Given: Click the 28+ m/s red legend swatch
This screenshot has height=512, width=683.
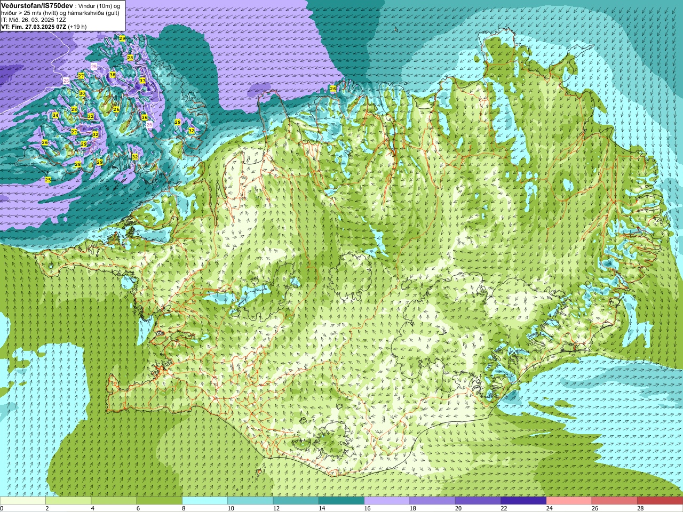Looking at the screenshot, I should (x=660, y=501).
